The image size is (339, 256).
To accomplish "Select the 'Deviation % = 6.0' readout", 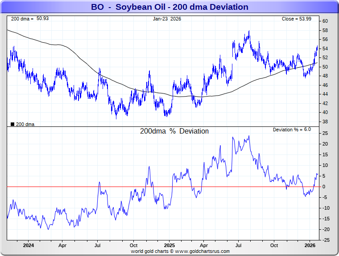I will [292, 130].
